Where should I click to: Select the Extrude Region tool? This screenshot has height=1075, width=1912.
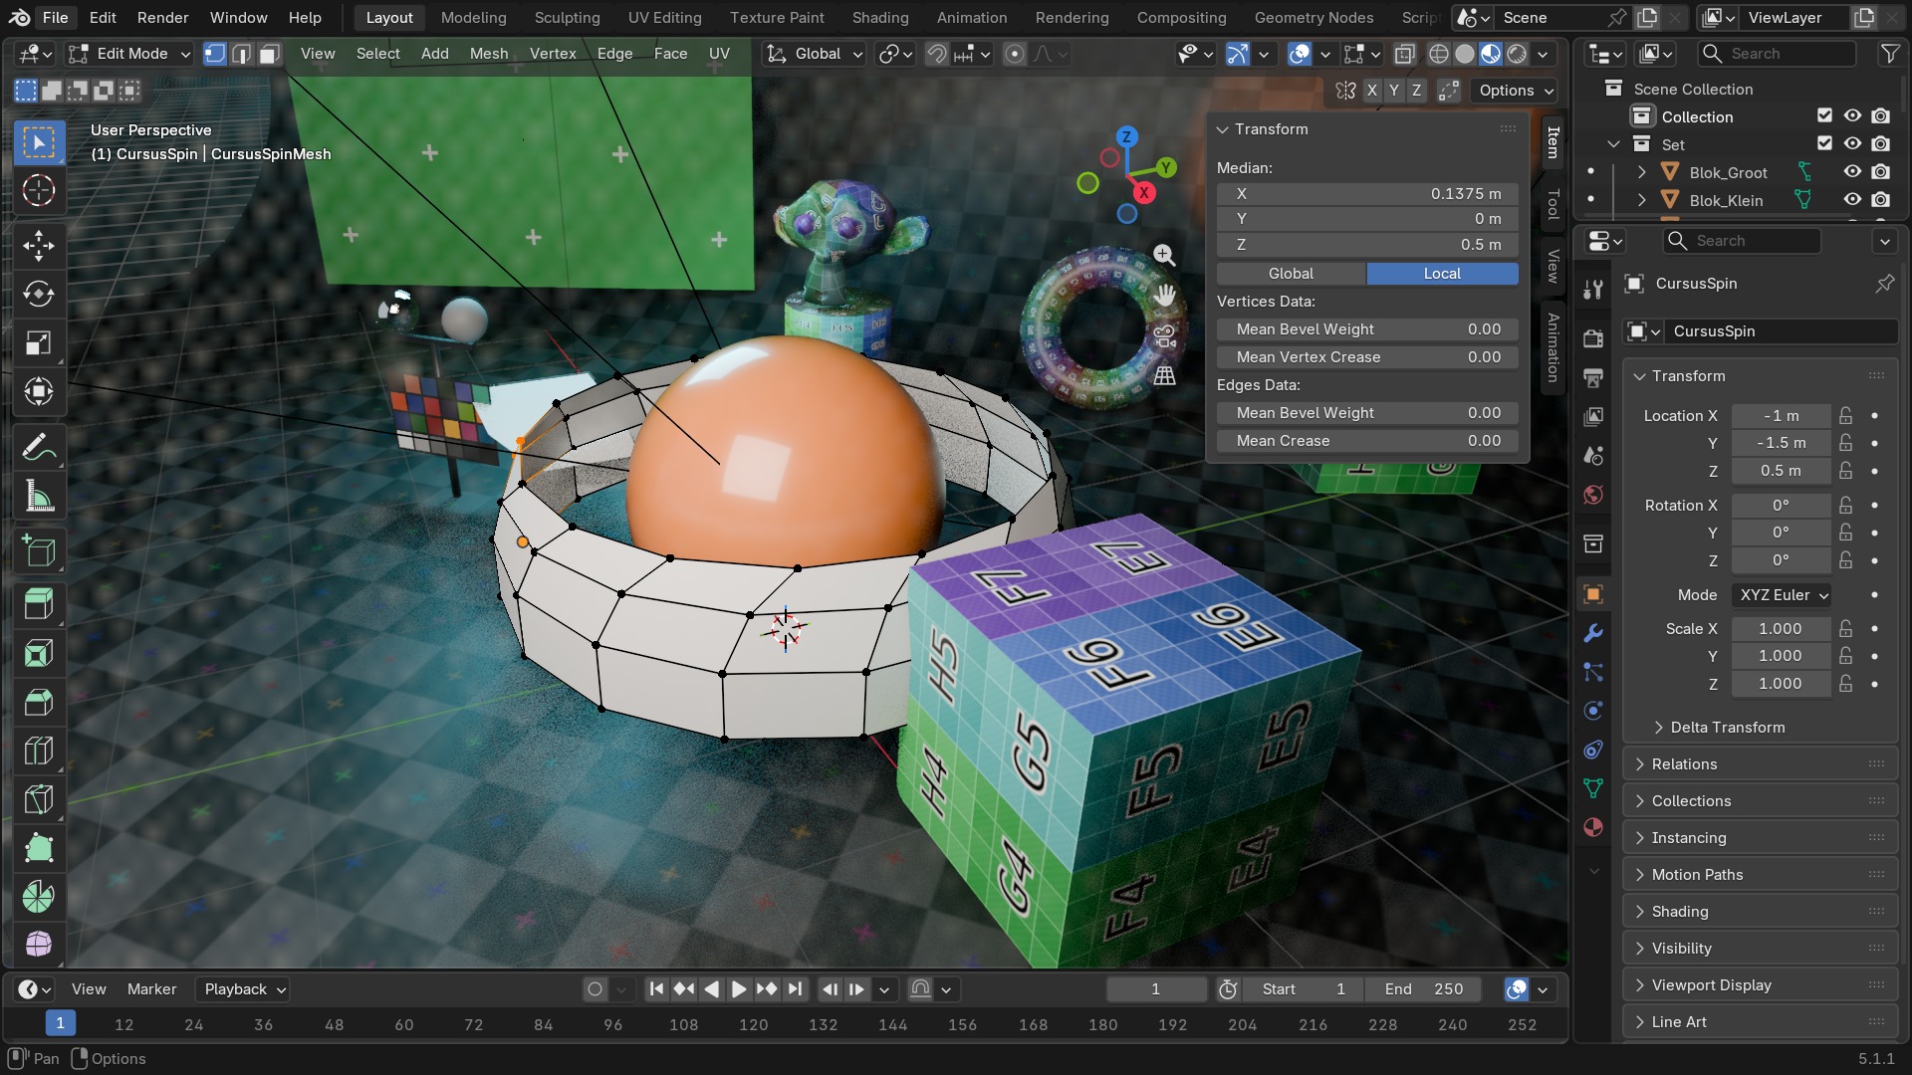pos(39,604)
